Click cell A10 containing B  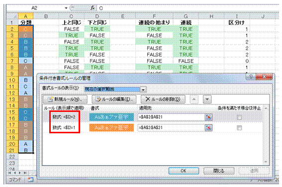pos(26,80)
